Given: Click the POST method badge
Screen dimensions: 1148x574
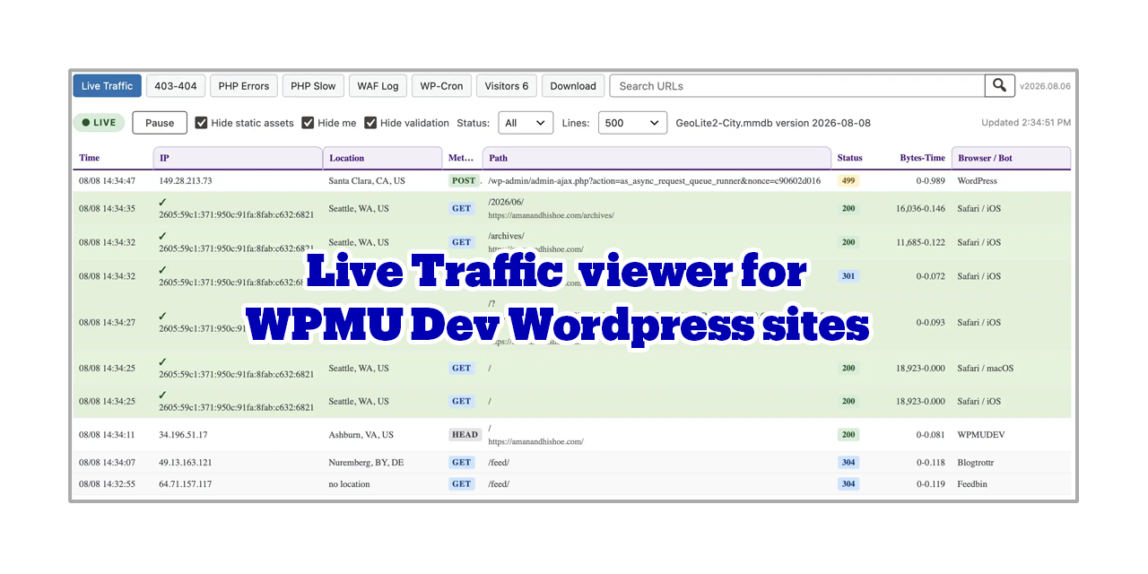Looking at the screenshot, I should coord(464,180).
